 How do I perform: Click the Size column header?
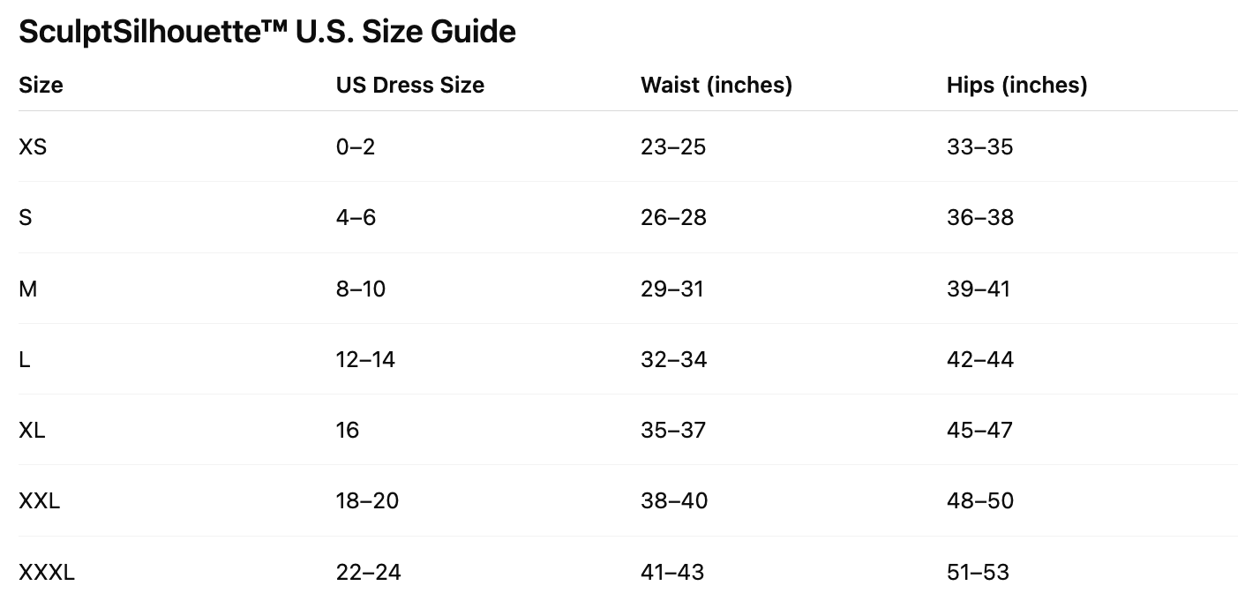tap(41, 86)
